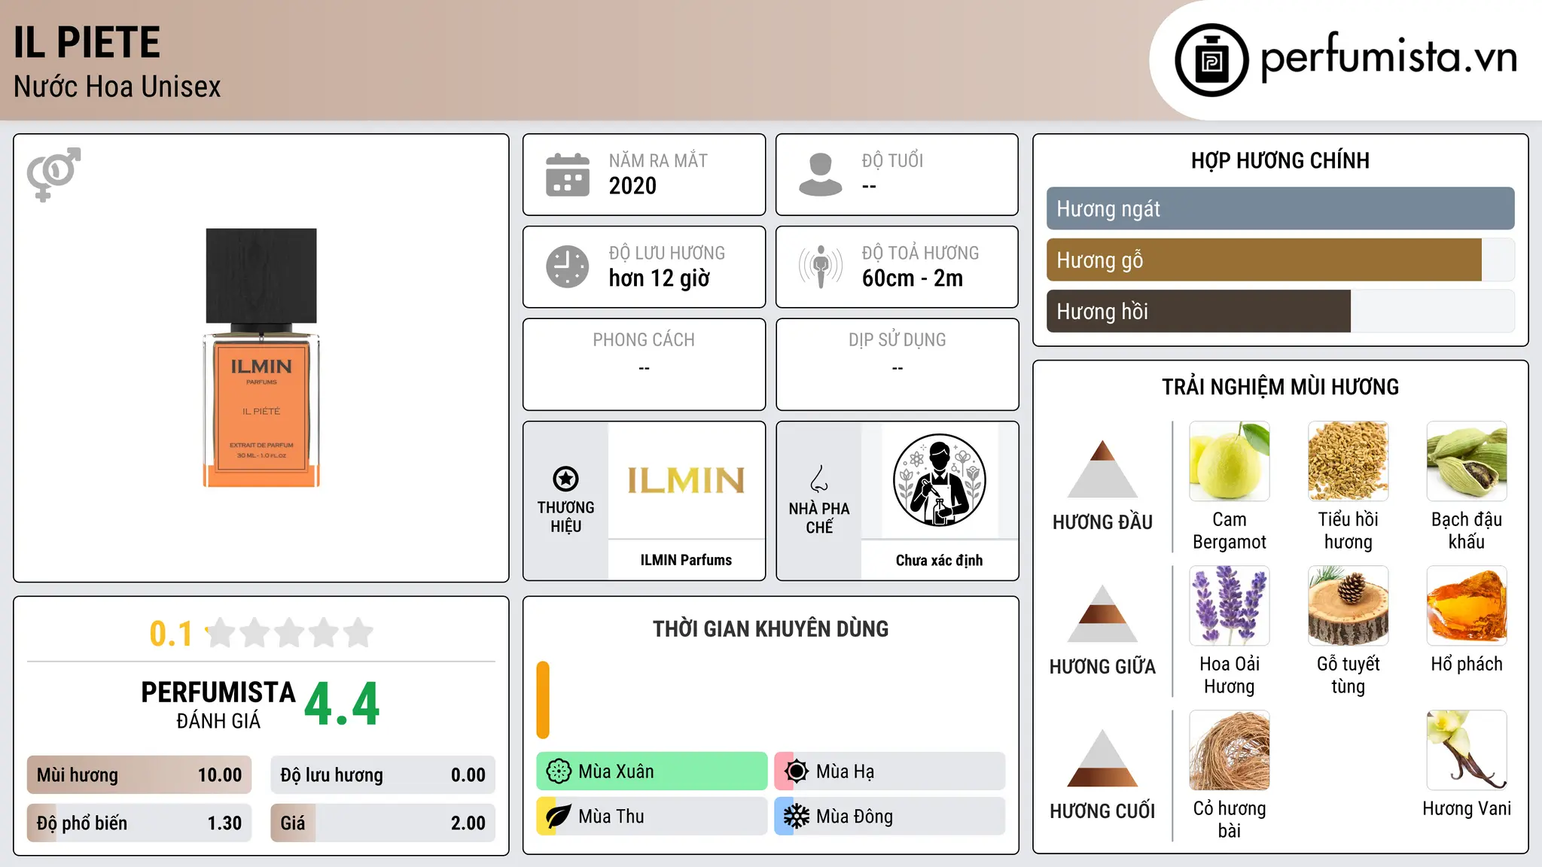This screenshot has height=867, width=1542.
Task: Click the nose icon above Nhà pha chế
Action: 819,479
